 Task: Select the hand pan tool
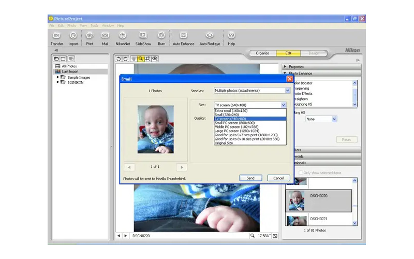(x=134, y=59)
